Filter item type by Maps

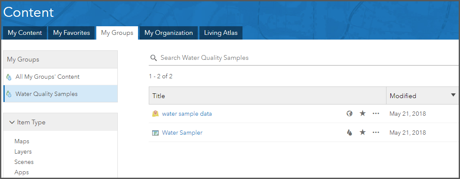point(22,141)
